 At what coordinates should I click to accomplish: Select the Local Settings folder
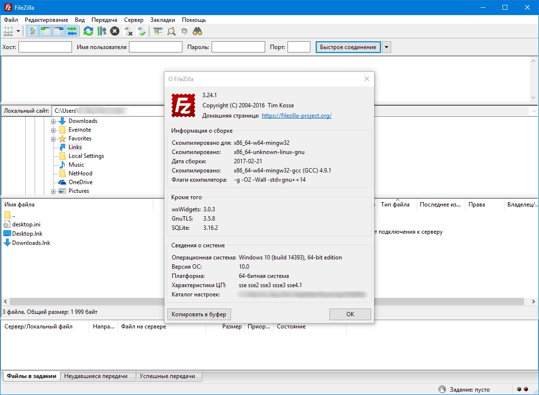point(86,156)
